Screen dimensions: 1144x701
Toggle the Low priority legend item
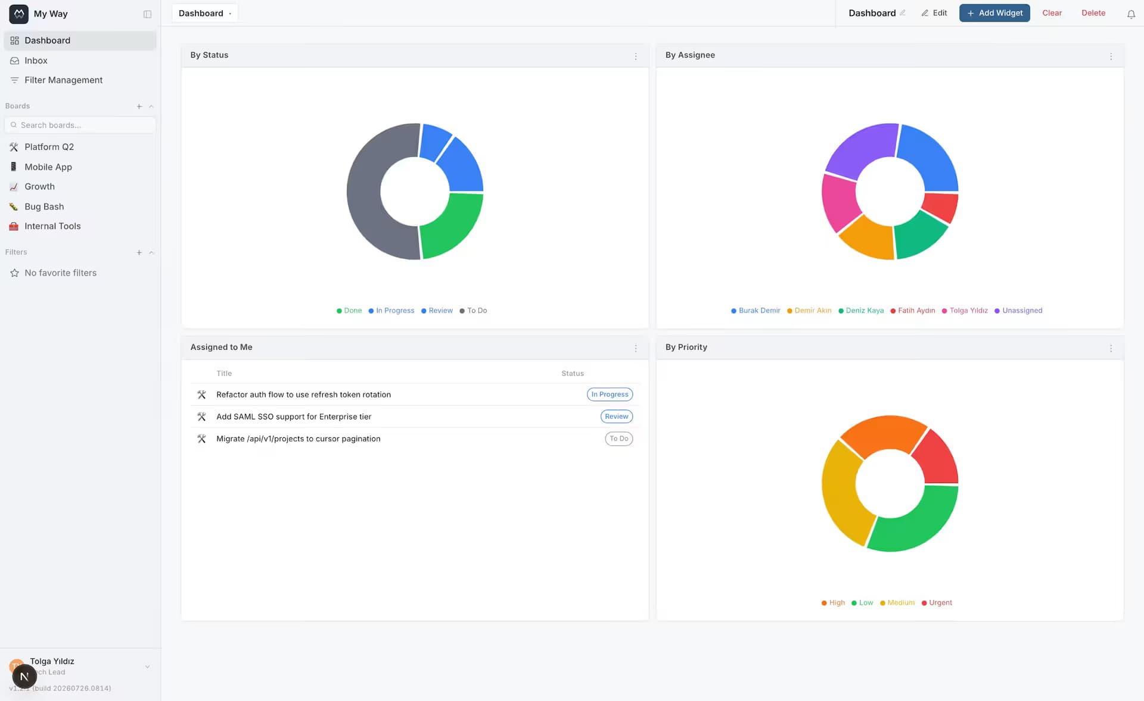pos(862,603)
